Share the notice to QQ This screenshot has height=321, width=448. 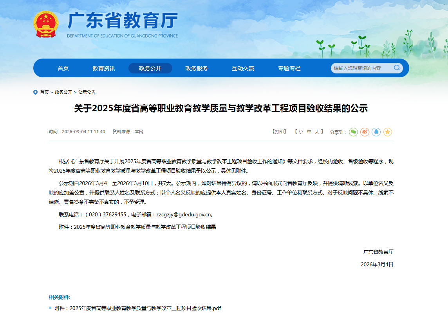point(376,132)
